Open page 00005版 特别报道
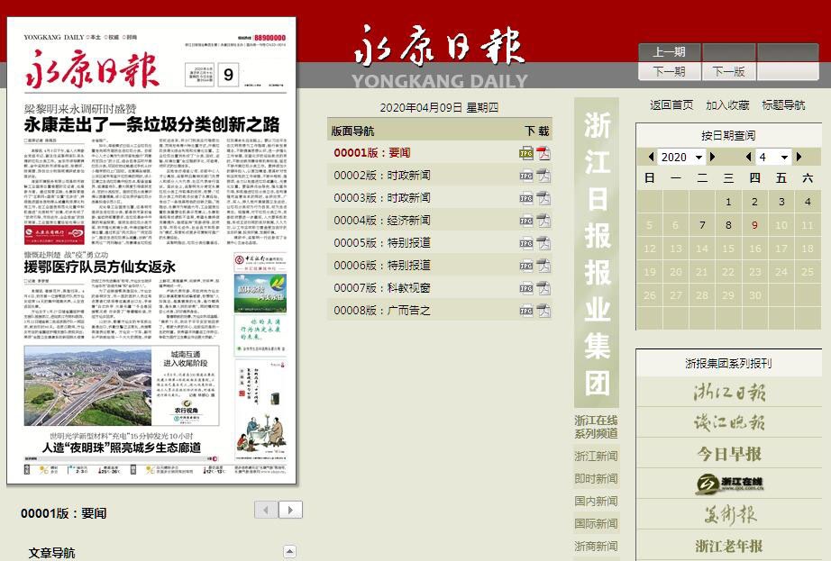 coord(382,243)
